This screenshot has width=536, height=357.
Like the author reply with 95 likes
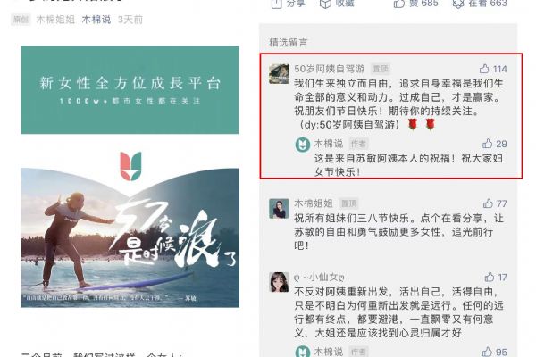coord(487,352)
